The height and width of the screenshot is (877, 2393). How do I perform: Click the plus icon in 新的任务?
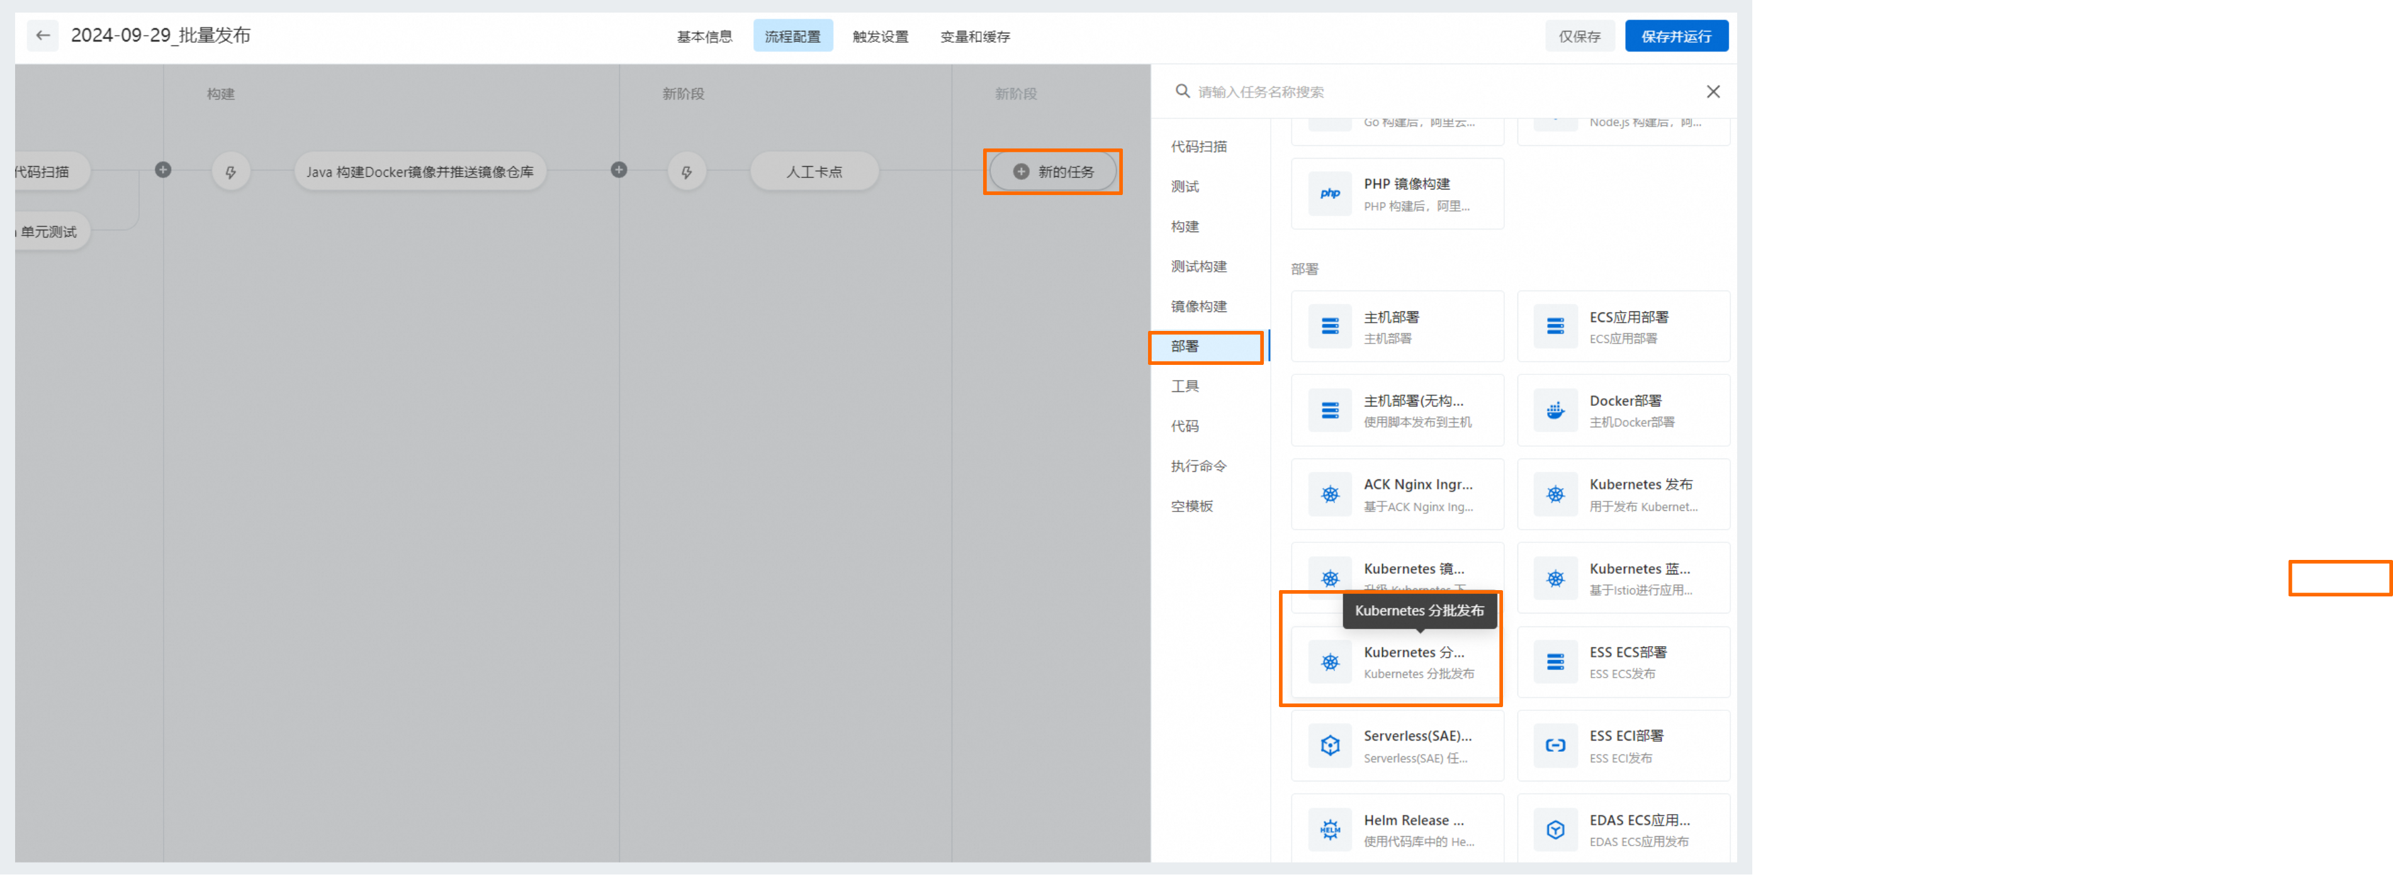click(1020, 172)
